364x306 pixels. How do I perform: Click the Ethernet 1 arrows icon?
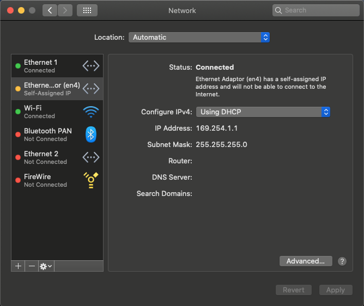[91, 66]
